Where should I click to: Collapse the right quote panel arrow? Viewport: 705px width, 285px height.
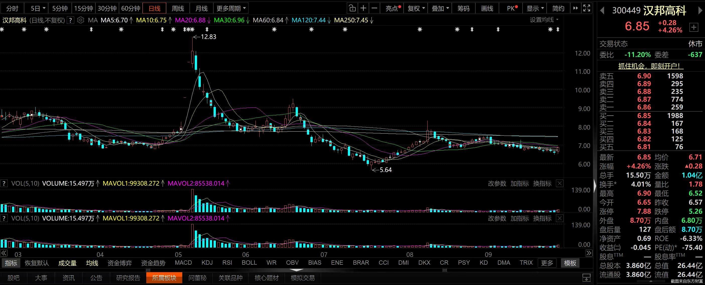pos(595,186)
